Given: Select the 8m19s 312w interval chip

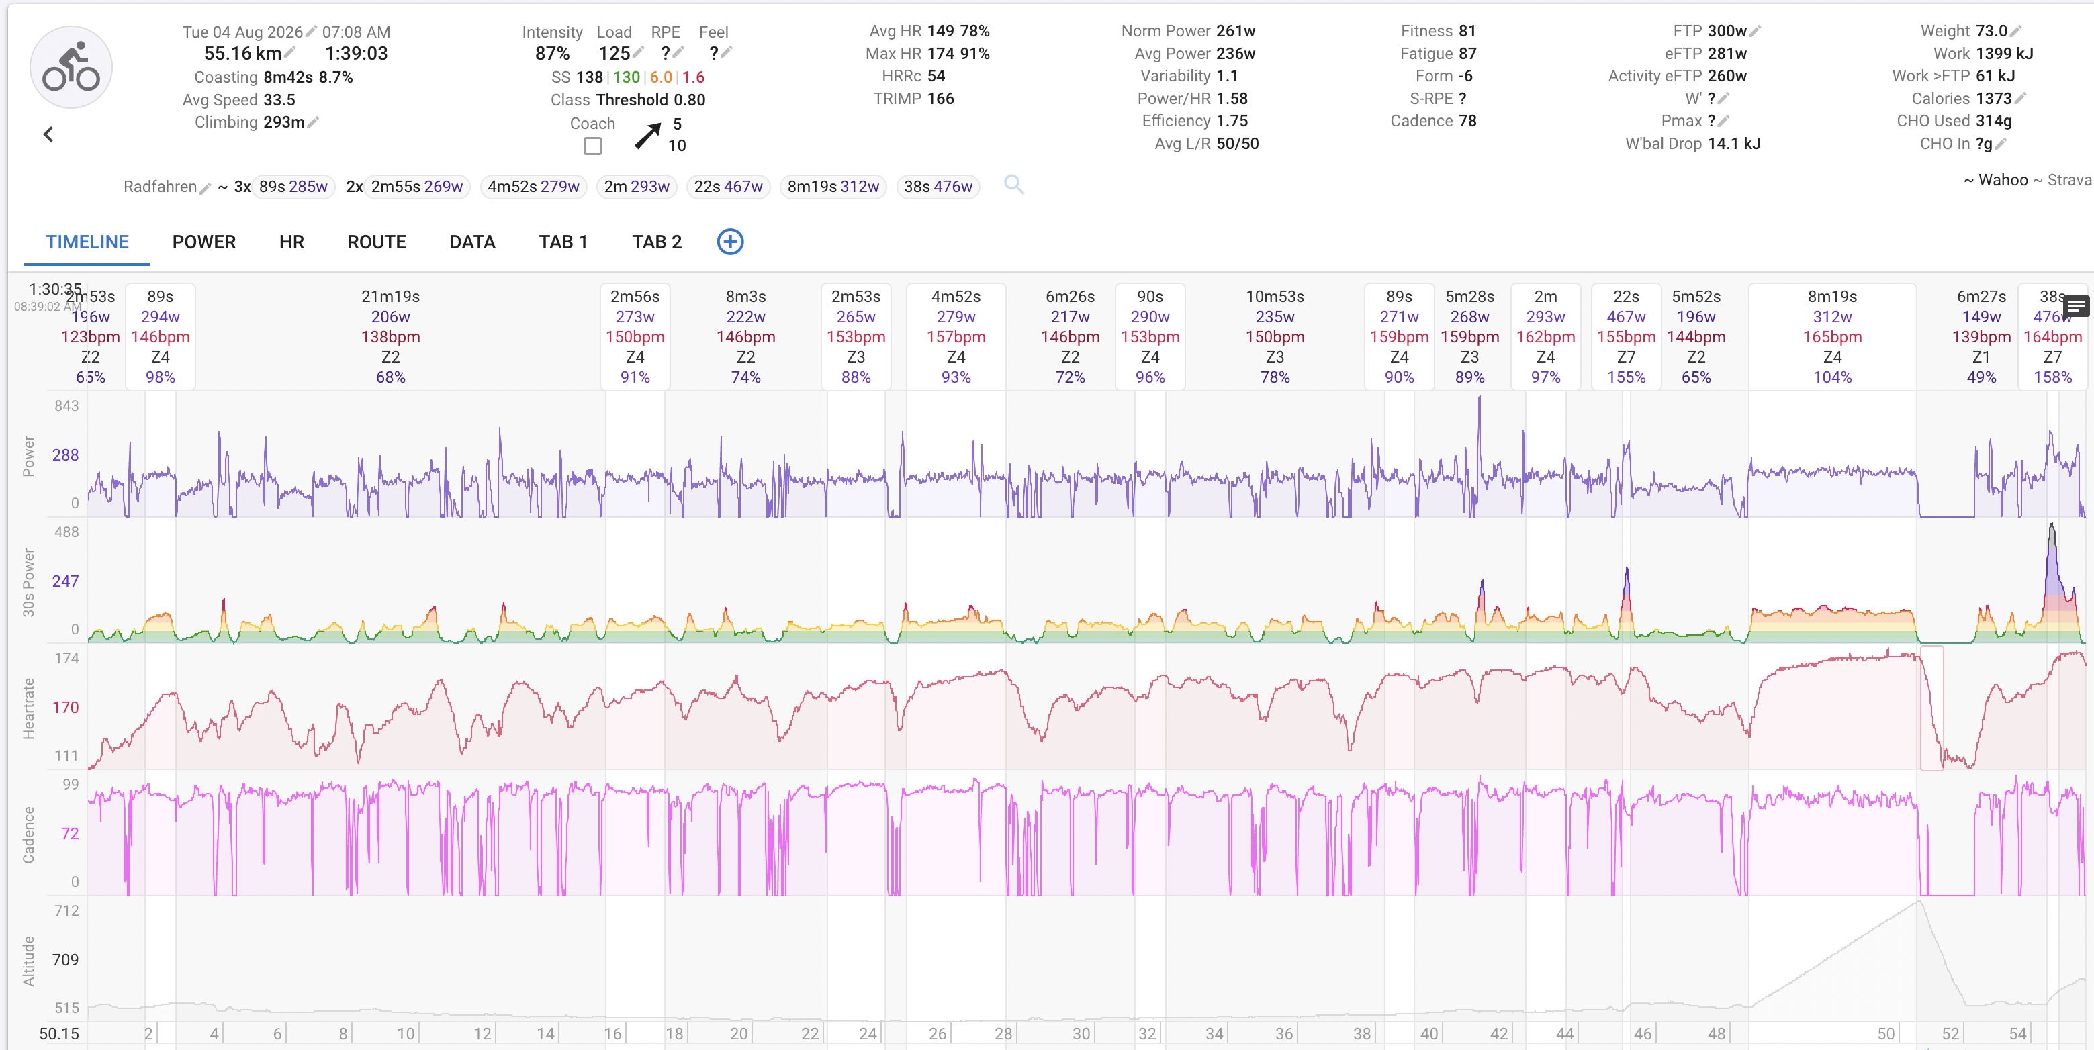Looking at the screenshot, I should (833, 186).
